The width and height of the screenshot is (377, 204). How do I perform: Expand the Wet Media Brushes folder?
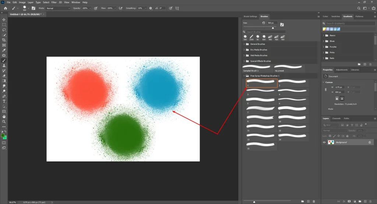(244, 56)
